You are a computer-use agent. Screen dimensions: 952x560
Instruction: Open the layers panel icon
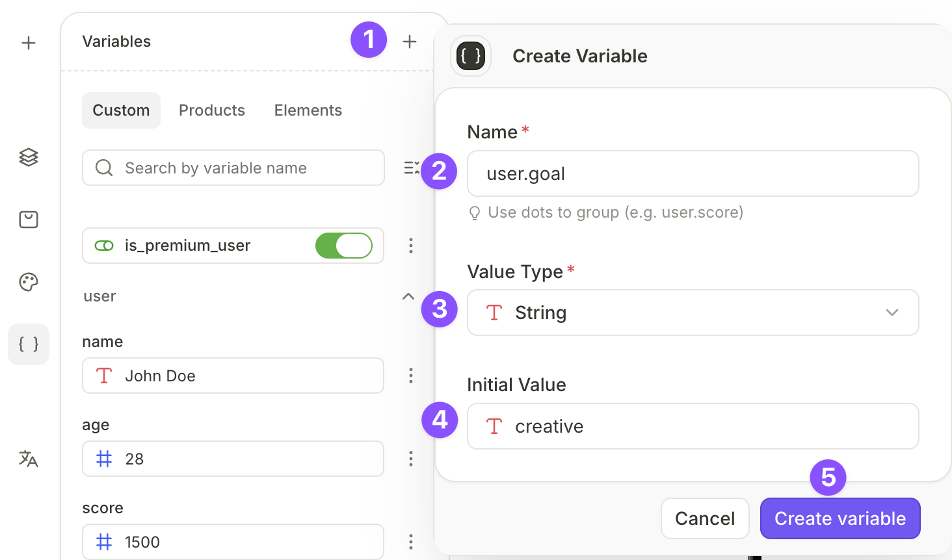[x=29, y=157]
